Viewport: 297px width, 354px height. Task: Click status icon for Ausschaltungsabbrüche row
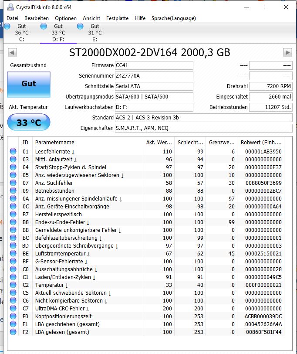pyautogui.click(x=13, y=269)
